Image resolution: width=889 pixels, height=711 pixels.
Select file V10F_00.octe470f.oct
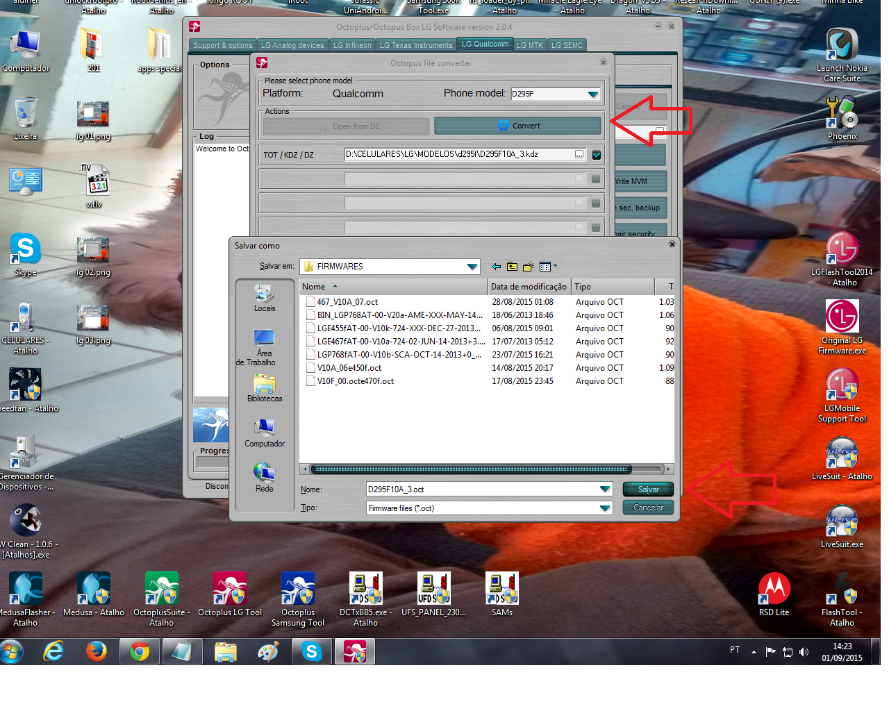click(355, 381)
